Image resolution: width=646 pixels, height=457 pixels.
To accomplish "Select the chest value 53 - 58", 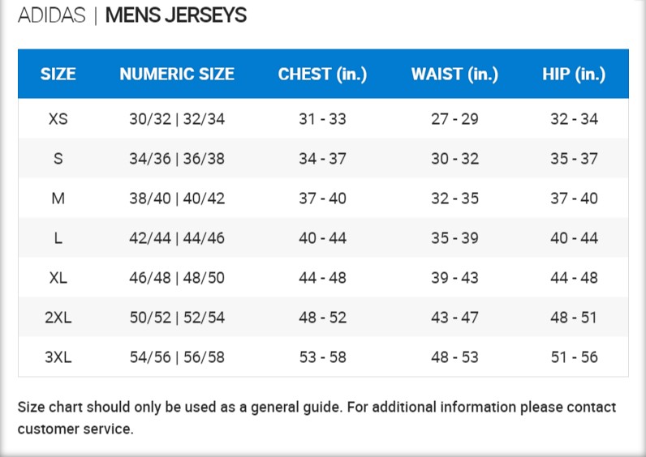I will point(322,357).
